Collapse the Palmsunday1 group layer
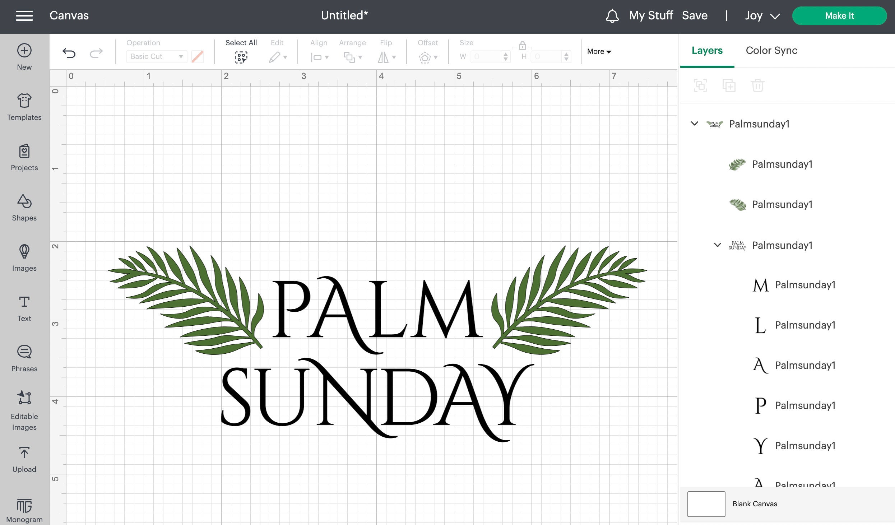The height and width of the screenshot is (525, 895). point(694,124)
